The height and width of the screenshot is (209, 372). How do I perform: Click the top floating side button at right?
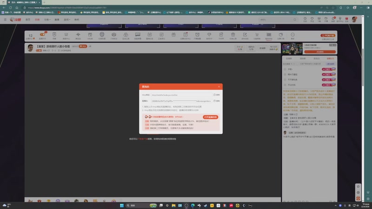[x=358, y=187]
